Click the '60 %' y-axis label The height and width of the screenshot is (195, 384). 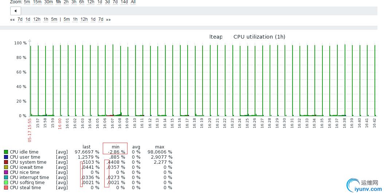pos(21,72)
